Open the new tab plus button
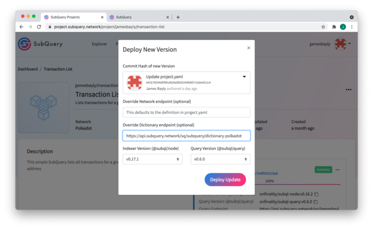The image size is (373, 230). (x=178, y=17)
